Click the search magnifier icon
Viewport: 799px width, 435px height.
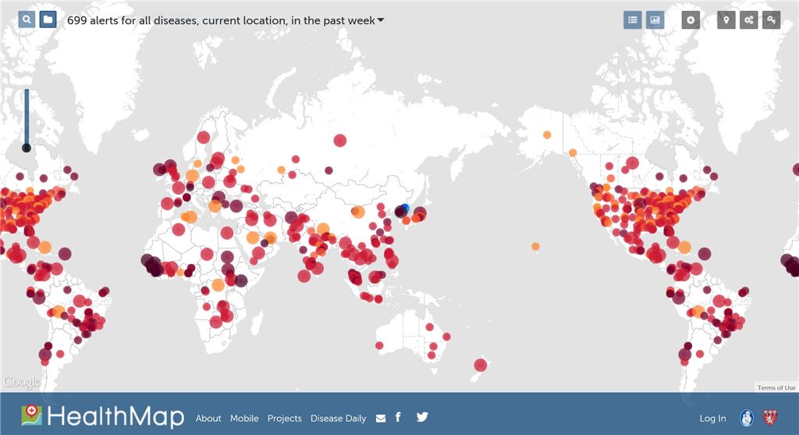(x=27, y=20)
